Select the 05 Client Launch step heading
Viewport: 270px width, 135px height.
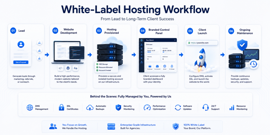pyautogui.click(x=197, y=31)
